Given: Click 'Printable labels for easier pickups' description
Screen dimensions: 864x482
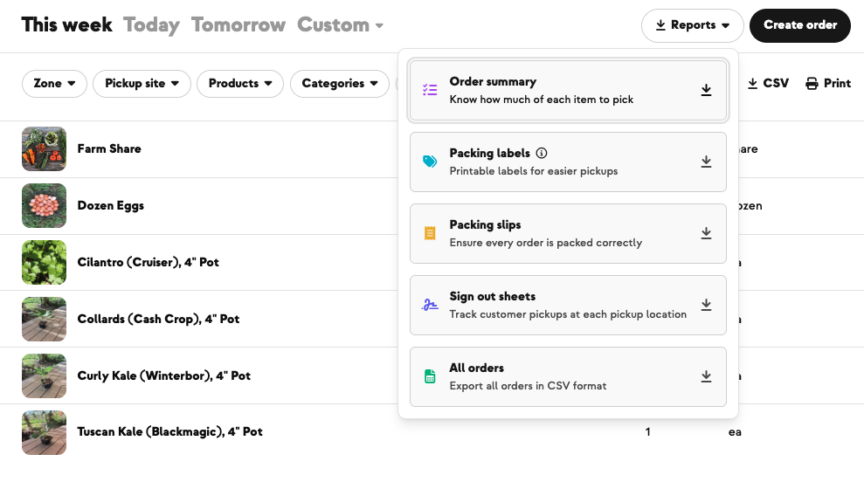Looking at the screenshot, I should (534, 171).
